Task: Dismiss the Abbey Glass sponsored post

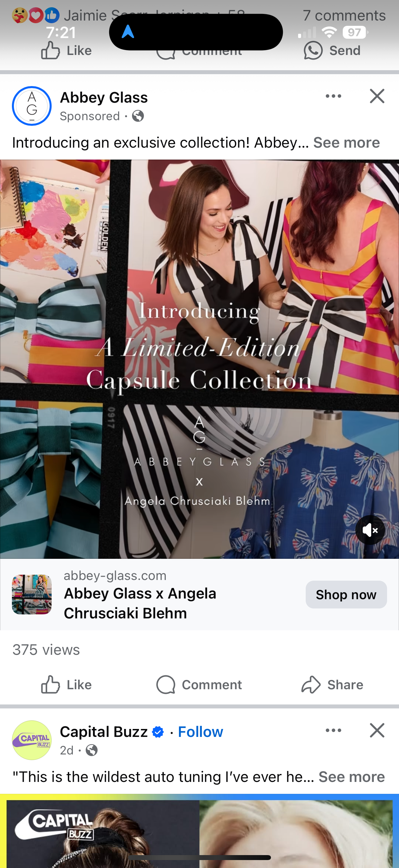Action: pos(377,96)
